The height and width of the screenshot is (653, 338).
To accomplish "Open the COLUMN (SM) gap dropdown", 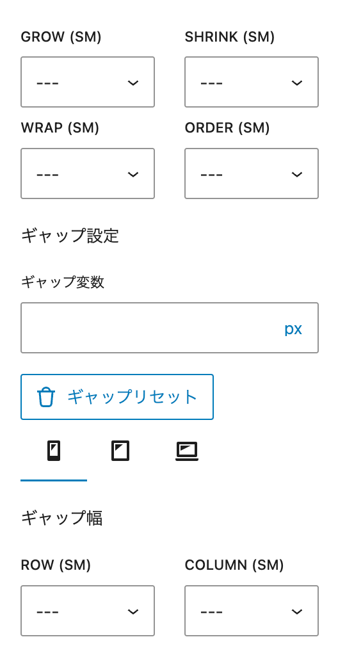I will [252, 611].
